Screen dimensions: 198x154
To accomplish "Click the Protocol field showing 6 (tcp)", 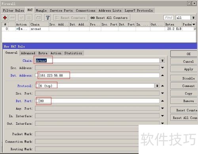I will coord(97,86).
